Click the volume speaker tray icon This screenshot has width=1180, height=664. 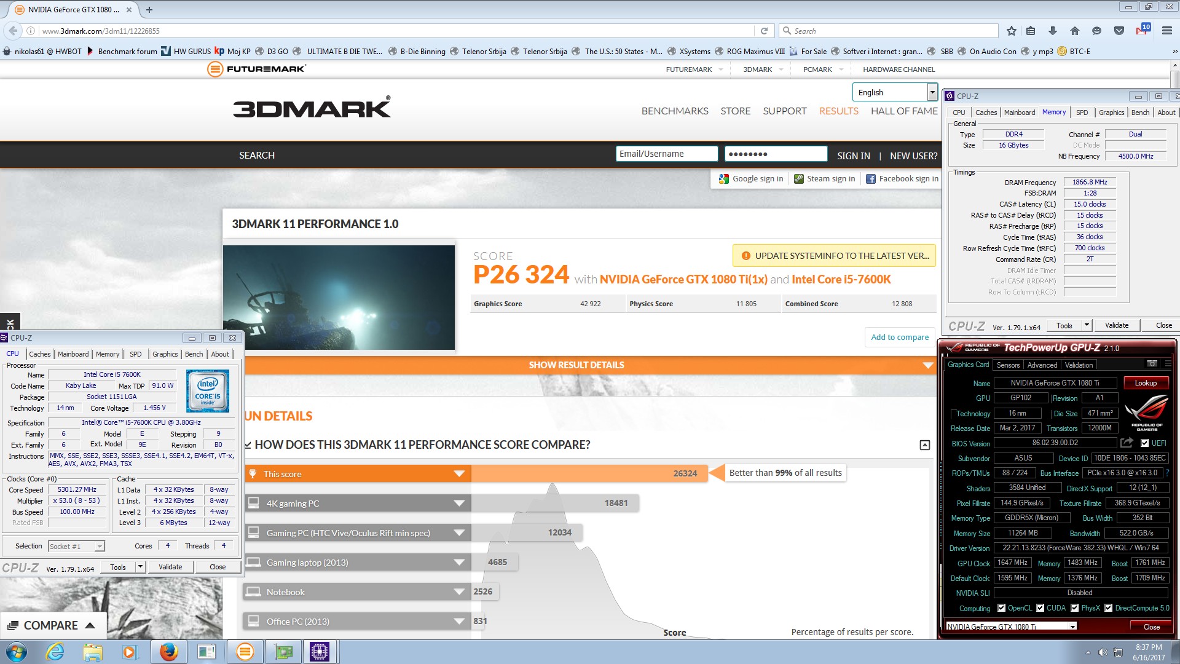point(1103,652)
